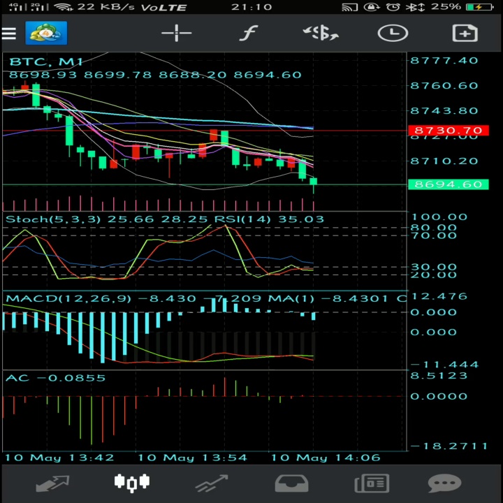Create a new order
The height and width of the screenshot is (503, 503).
(465, 33)
